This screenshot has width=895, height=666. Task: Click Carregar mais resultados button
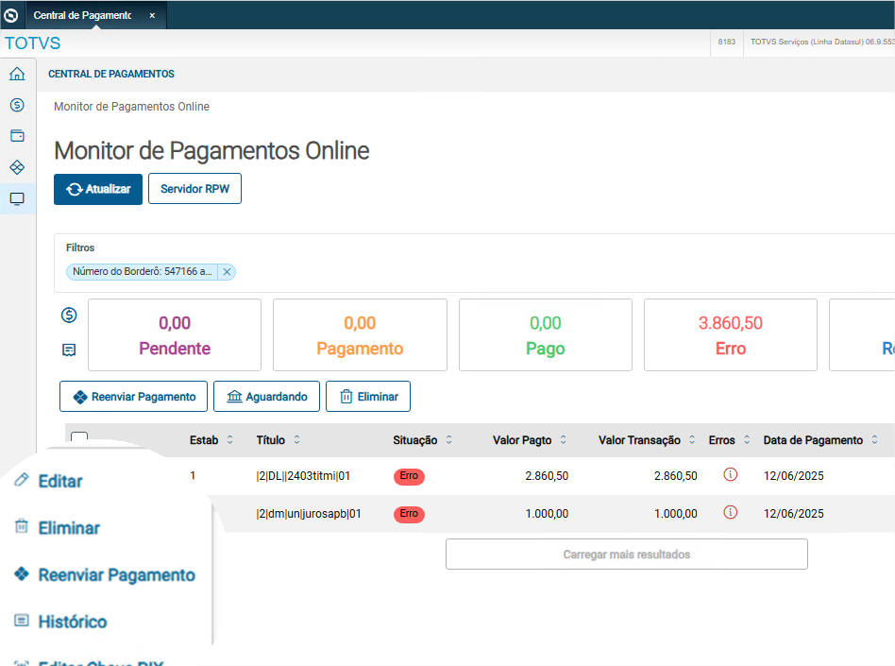(x=626, y=554)
